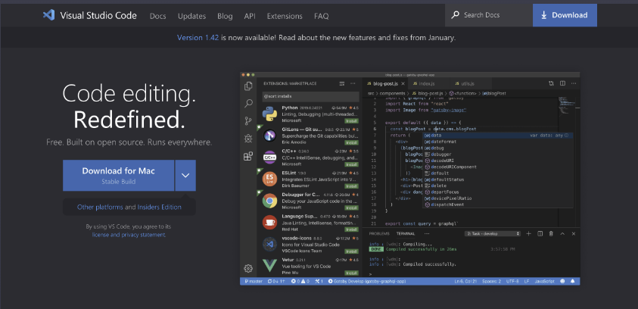Click the JavaScript language mode status item
This screenshot has height=309, width=638.
pos(544,281)
